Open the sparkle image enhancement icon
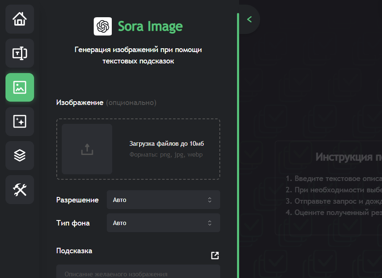382x278 pixels. 20,121
